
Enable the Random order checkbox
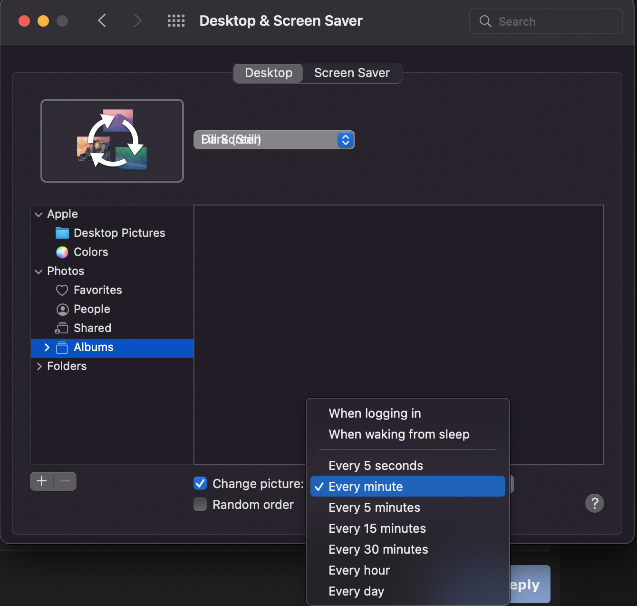[x=200, y=504]
